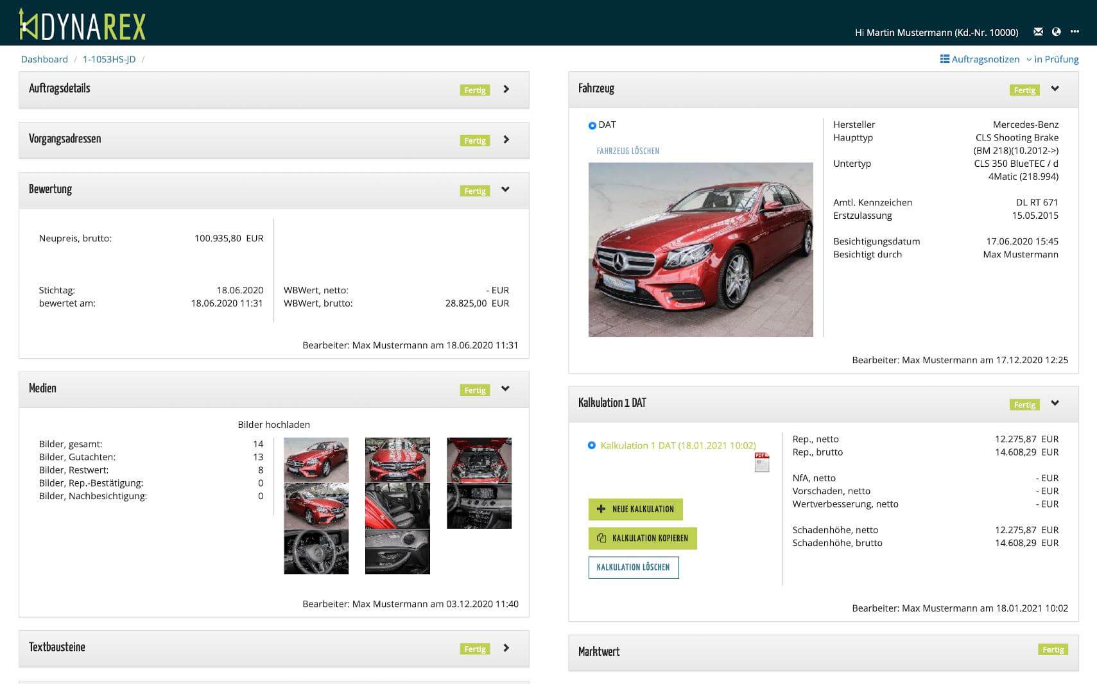Open the Kalkulation PDF document icon
1097x684 pixels.
click(761, 461)
